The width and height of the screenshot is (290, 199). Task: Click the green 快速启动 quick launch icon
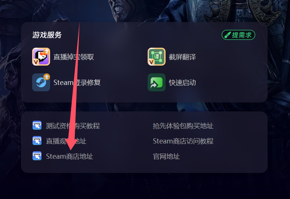coord(157,82)
